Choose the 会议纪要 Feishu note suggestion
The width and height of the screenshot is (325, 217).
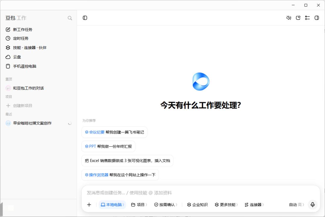point(114,132)
